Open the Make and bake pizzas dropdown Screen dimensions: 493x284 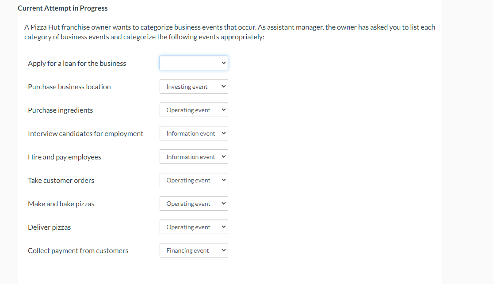(x=193, y=203)
